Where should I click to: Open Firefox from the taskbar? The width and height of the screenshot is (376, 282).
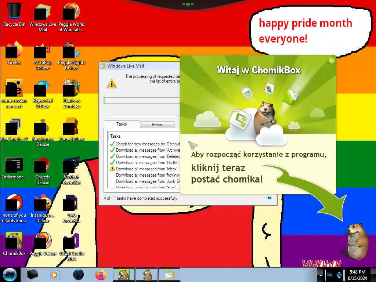tap(101, 275)
